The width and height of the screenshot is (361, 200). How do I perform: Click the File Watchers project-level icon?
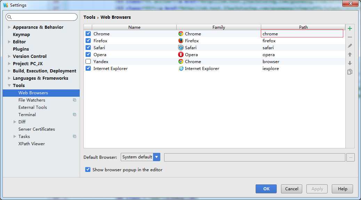(74, 100)
